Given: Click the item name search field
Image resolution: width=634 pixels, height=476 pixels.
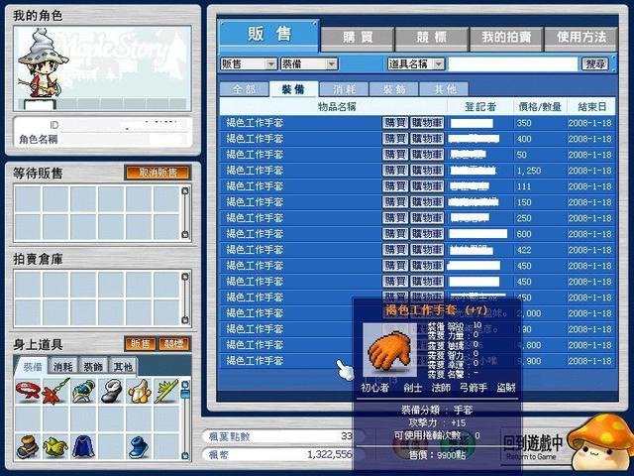Looking at the screenshot, I should (x=513, y=63).
